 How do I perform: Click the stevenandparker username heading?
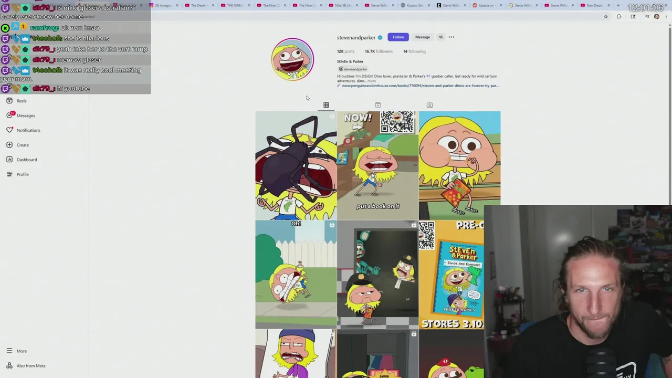[356, 37]
